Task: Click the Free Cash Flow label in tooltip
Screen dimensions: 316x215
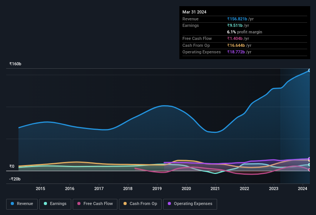Action: click(x=197, y=38)
